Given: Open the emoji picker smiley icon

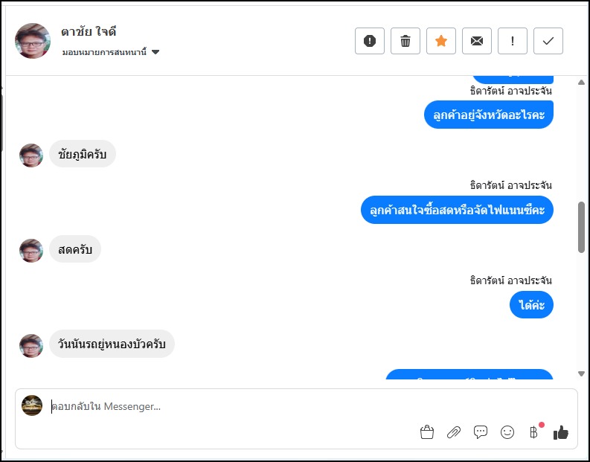Looking at the screenshot, I should pos(507,432).
